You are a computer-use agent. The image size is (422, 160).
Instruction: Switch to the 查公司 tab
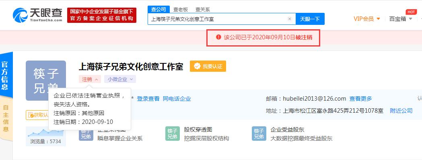[159, 9]
